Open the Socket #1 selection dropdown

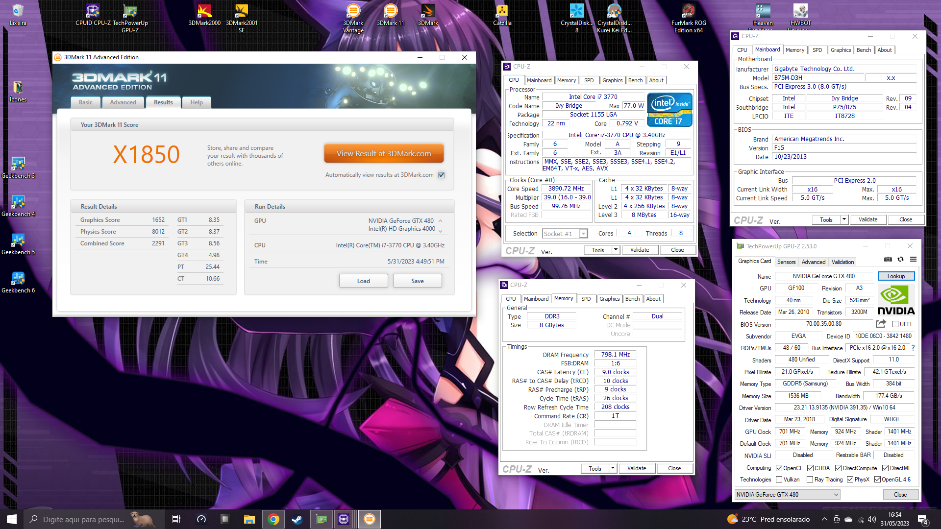click(x=565, y=234)
